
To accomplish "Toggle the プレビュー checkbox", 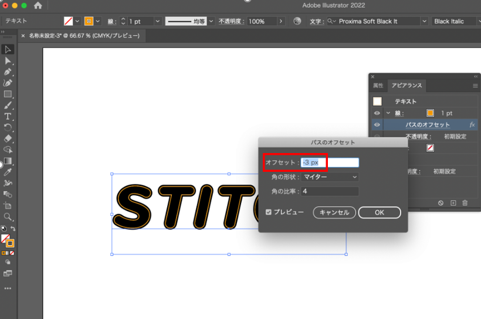I will tap(269, 212).
